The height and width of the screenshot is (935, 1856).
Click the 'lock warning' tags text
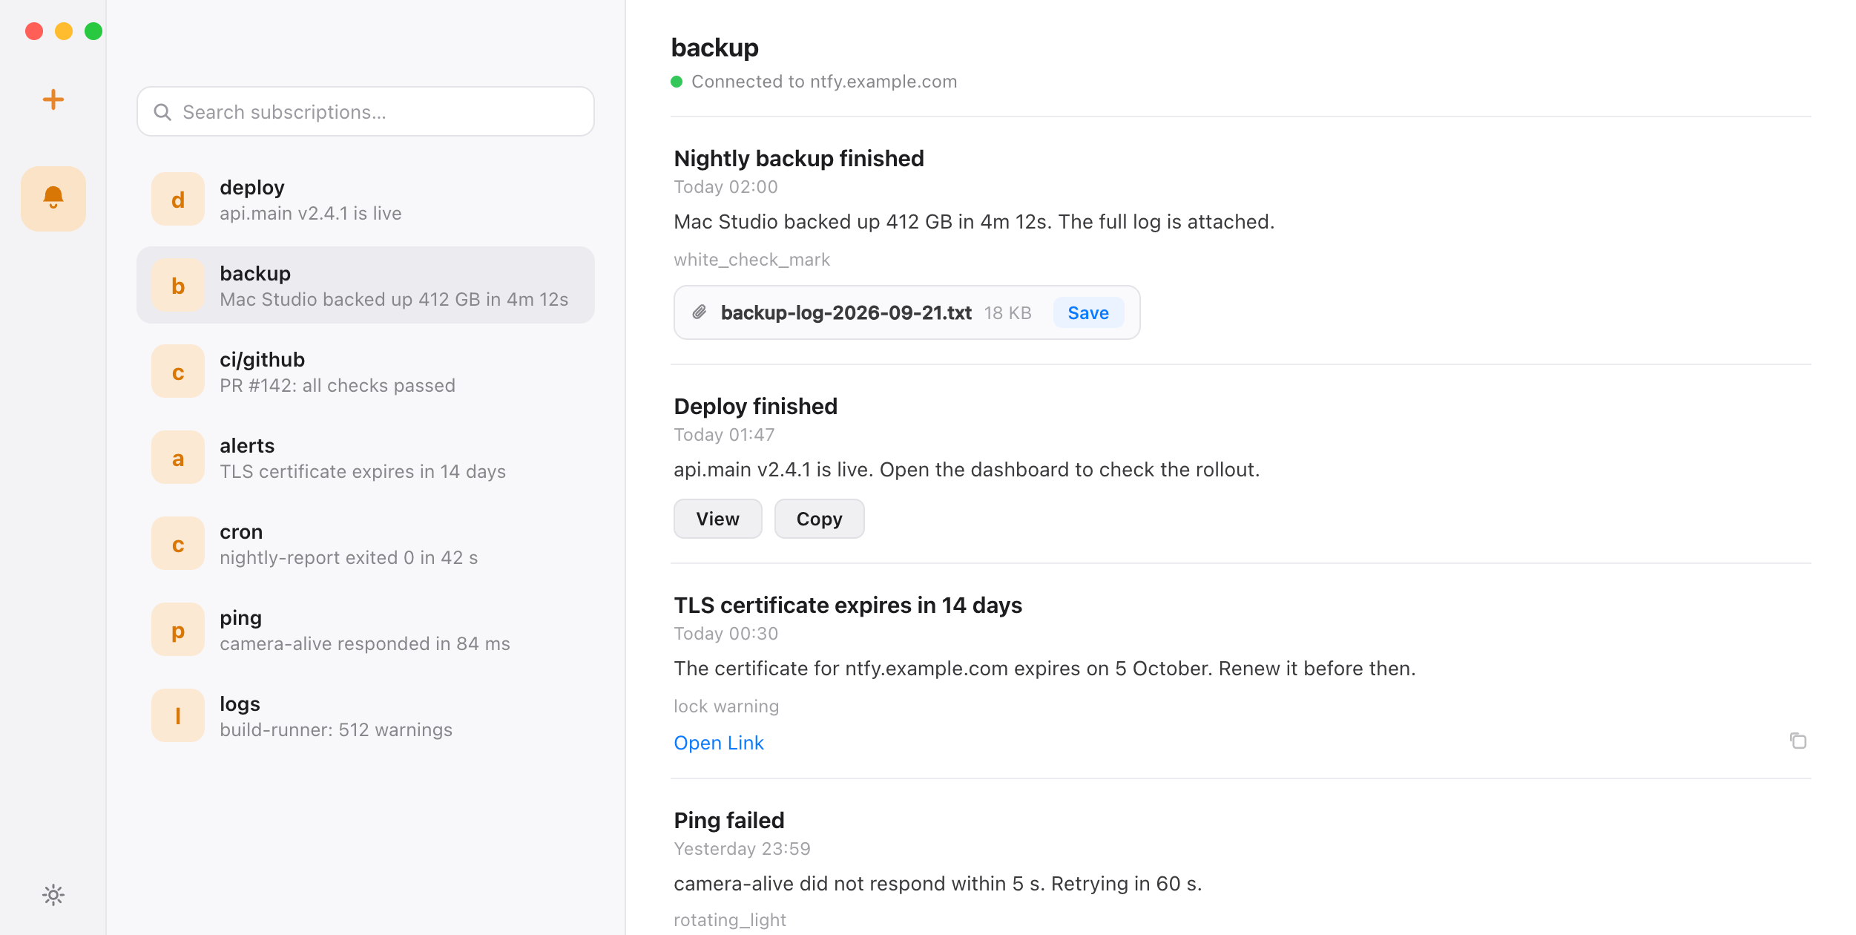coord(726,706)
